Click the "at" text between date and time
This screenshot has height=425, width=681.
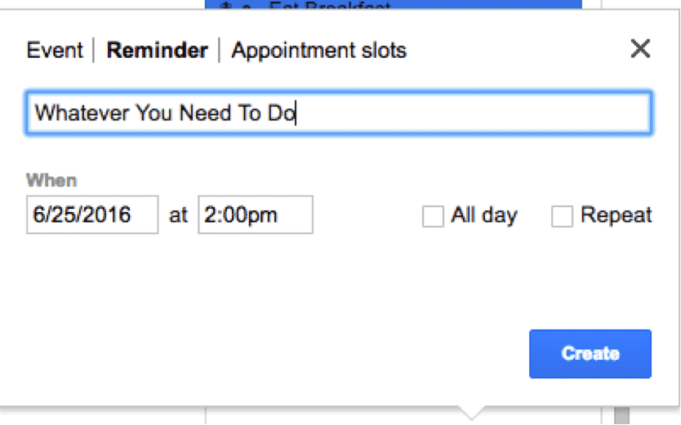tap(178, 215)
